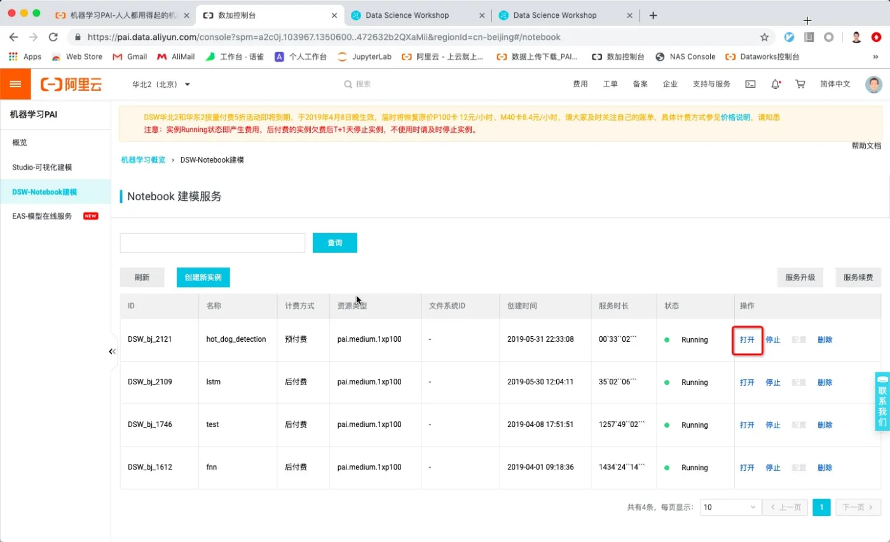Click the 上一页 pagination button
Viewport: 890px width, 542px height.
pos(785,507)
